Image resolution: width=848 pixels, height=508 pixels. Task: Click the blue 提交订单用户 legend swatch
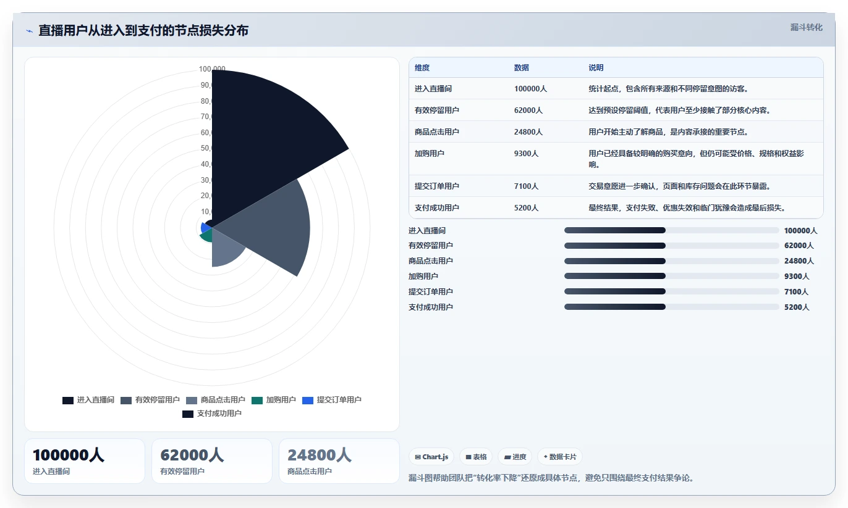pyautogui.click(x=308, y=400)
